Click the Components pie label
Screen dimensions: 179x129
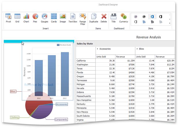point(61,119)
